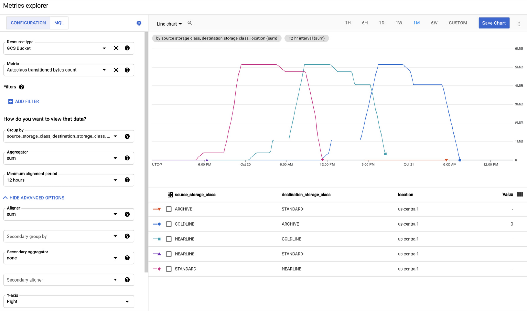Click the chart search magnifier icon
527x311 pixels.
[190, 23]
